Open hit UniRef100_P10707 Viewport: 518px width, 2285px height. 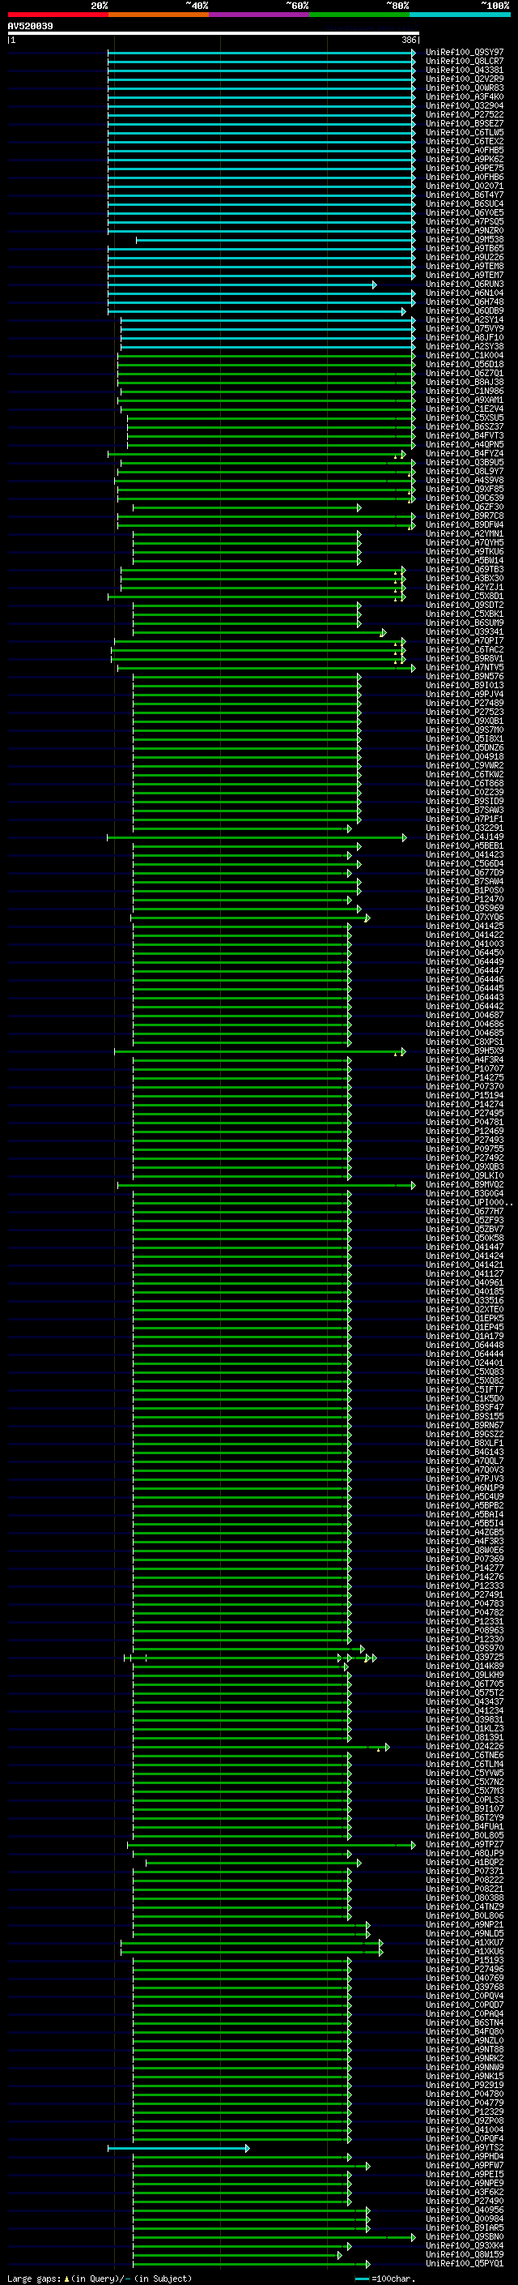coord(465,1070)
